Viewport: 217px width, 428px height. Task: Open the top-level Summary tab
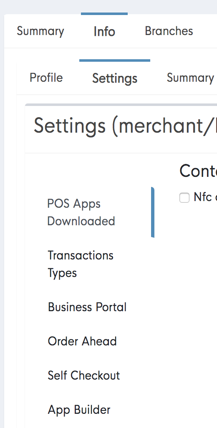(x=40, y=31)
